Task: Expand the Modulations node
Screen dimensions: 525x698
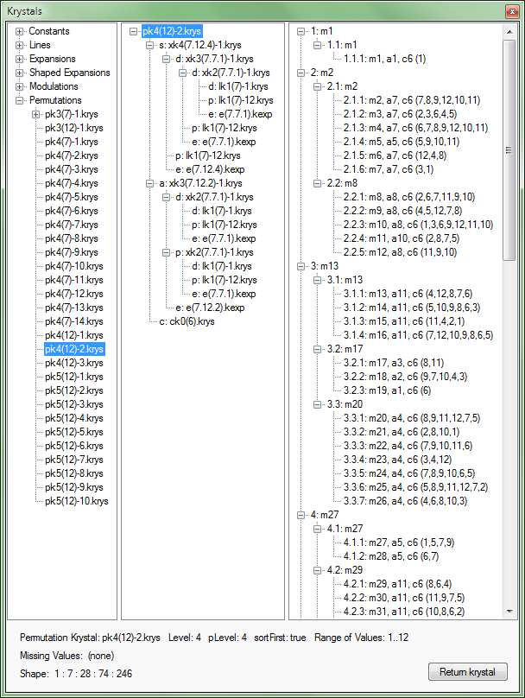Action: pos(19,86)
